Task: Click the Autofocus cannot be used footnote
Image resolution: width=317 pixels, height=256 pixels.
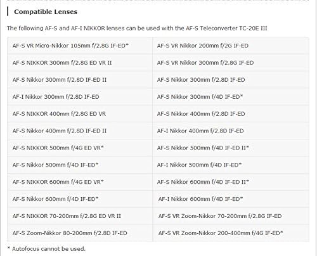Action: (x=46, y=249)
